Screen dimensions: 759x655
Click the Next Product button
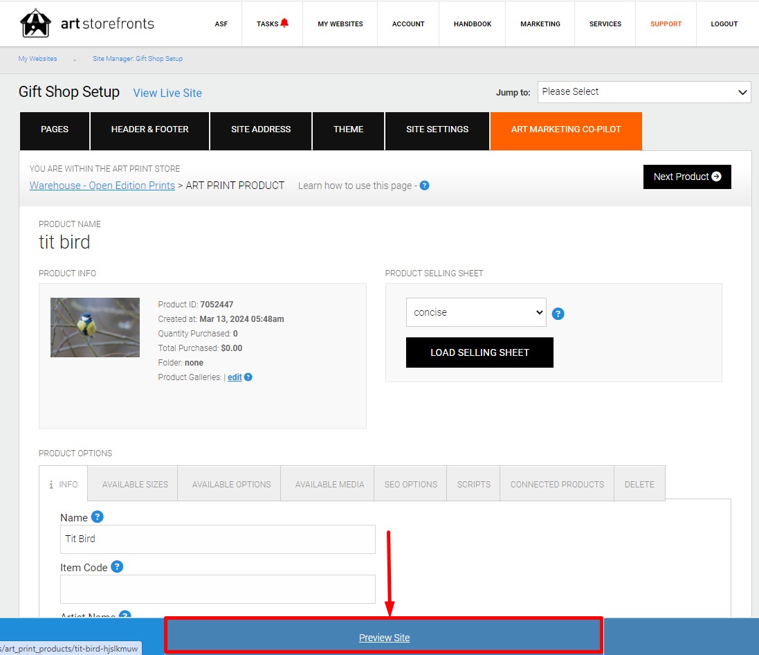click(687, 177)
